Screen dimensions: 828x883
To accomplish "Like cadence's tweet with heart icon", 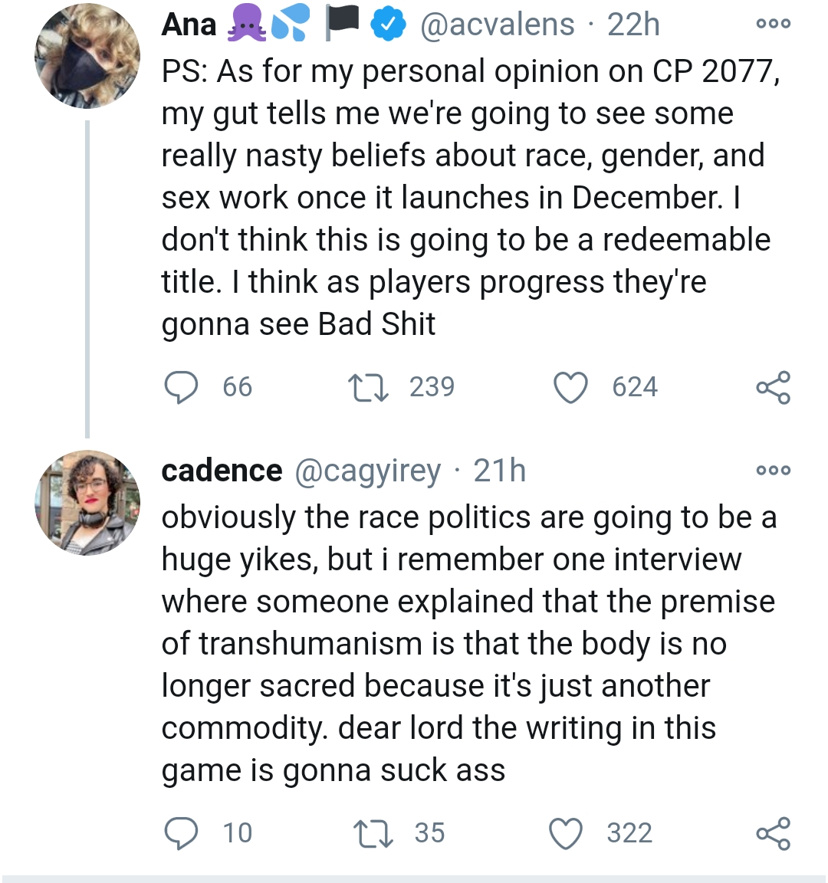I will tap(567, 833).
